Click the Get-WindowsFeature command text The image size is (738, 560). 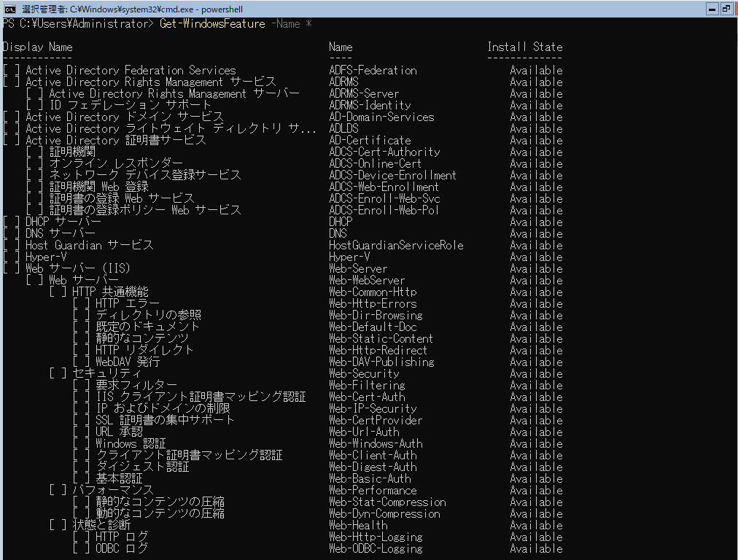212,24
